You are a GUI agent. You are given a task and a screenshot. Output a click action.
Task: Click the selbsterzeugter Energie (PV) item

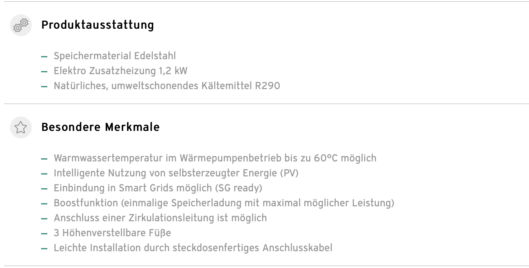click(x=176, y=173)
